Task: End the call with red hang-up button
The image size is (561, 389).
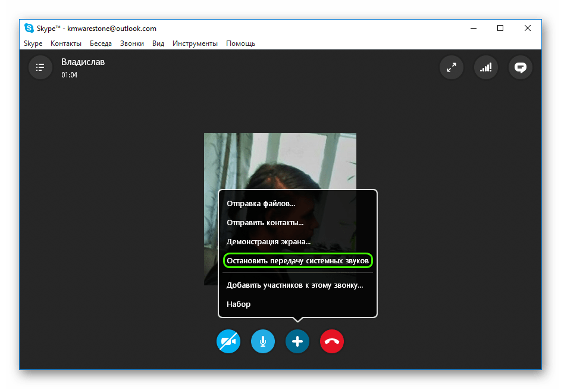Action: pyautogui.click(x=332, y=341)
